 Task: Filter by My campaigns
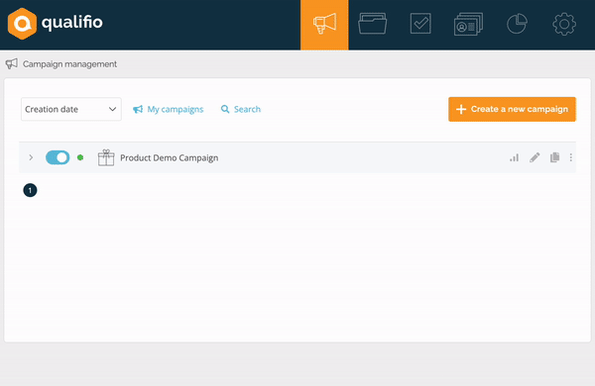[x=169, y=110]
